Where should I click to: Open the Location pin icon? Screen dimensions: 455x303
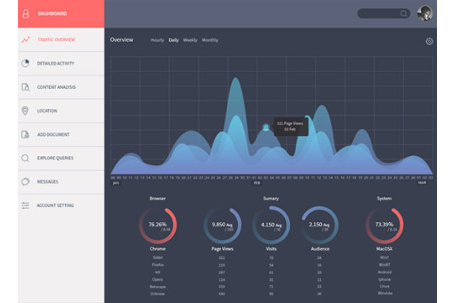click(25, 111)
